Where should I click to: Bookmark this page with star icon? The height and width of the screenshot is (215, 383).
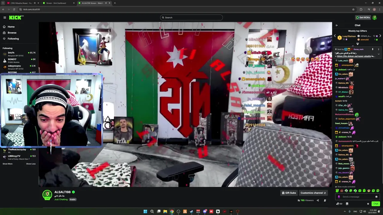pyautogui.click(x=353, y=9)
